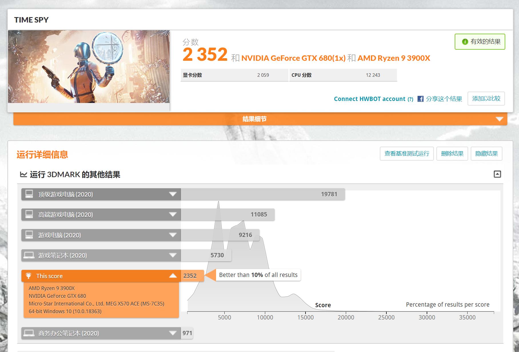Viewport: 519px width, 352px height.
Task: Expand the 高端游戏电脑 (2020) dropdown arrow
Action: 173,215
